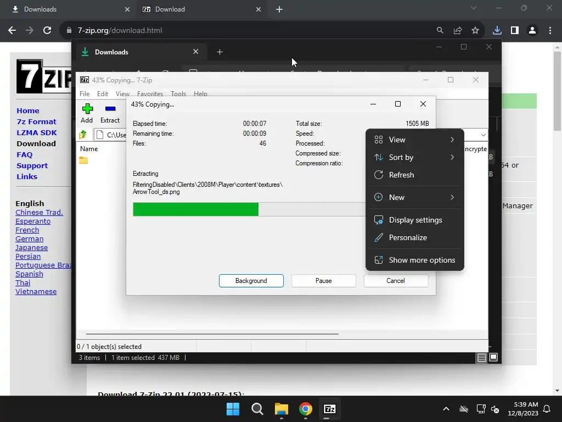Switch Explorer to details view icon
The width and height of the screenshot is (562, 422).
tap(481, 357)
